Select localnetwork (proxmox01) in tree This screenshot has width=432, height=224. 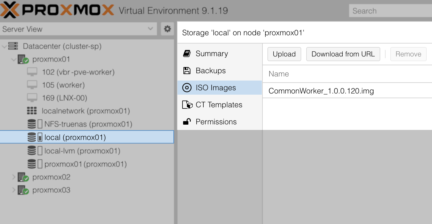86,111
